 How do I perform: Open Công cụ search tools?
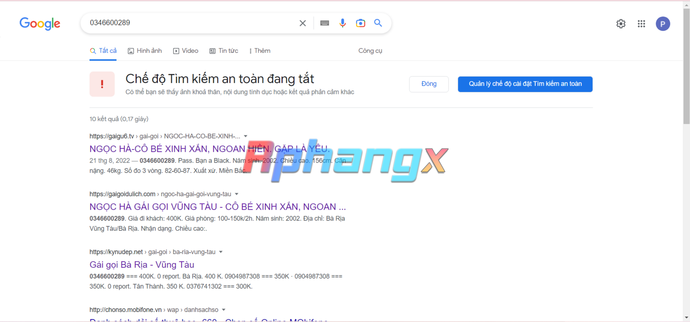coord(370,51)
